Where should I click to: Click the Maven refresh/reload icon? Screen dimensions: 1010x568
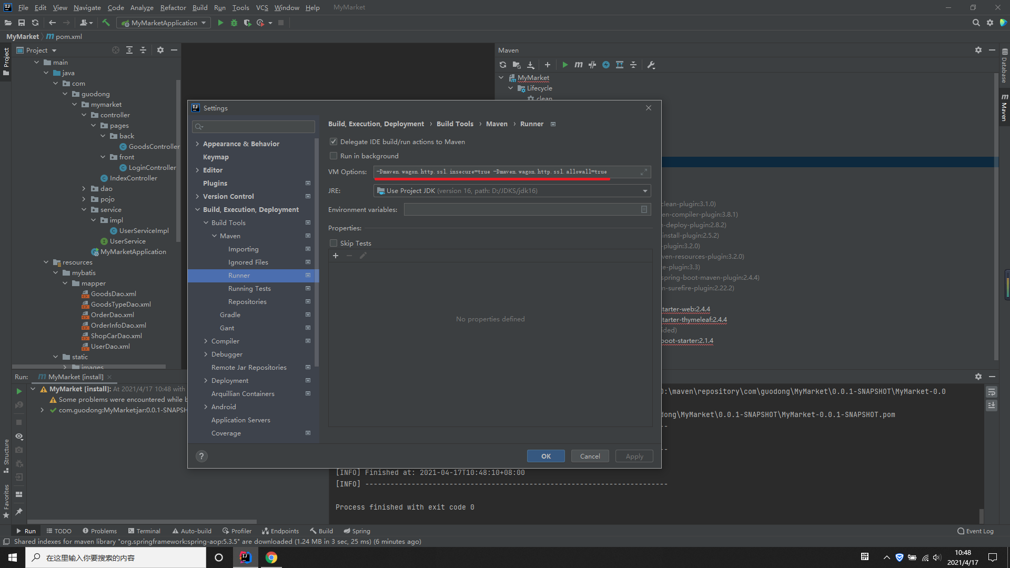click(502, 65)
